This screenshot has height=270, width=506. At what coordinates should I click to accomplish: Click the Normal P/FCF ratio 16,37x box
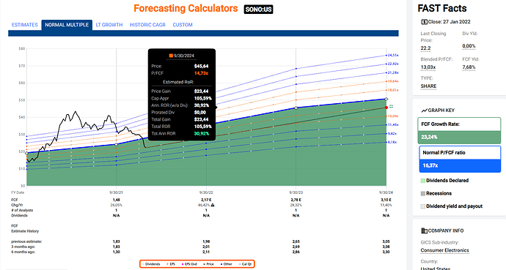tap(460, 160)
